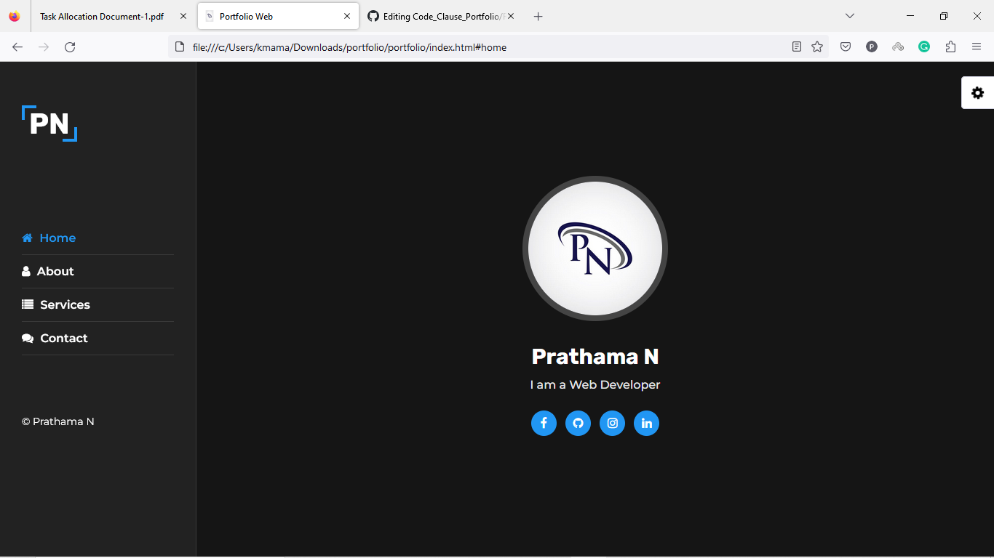Click the © Prathama N footer text
The height and width of the screenshot is (558, 994).
(58, 421)
